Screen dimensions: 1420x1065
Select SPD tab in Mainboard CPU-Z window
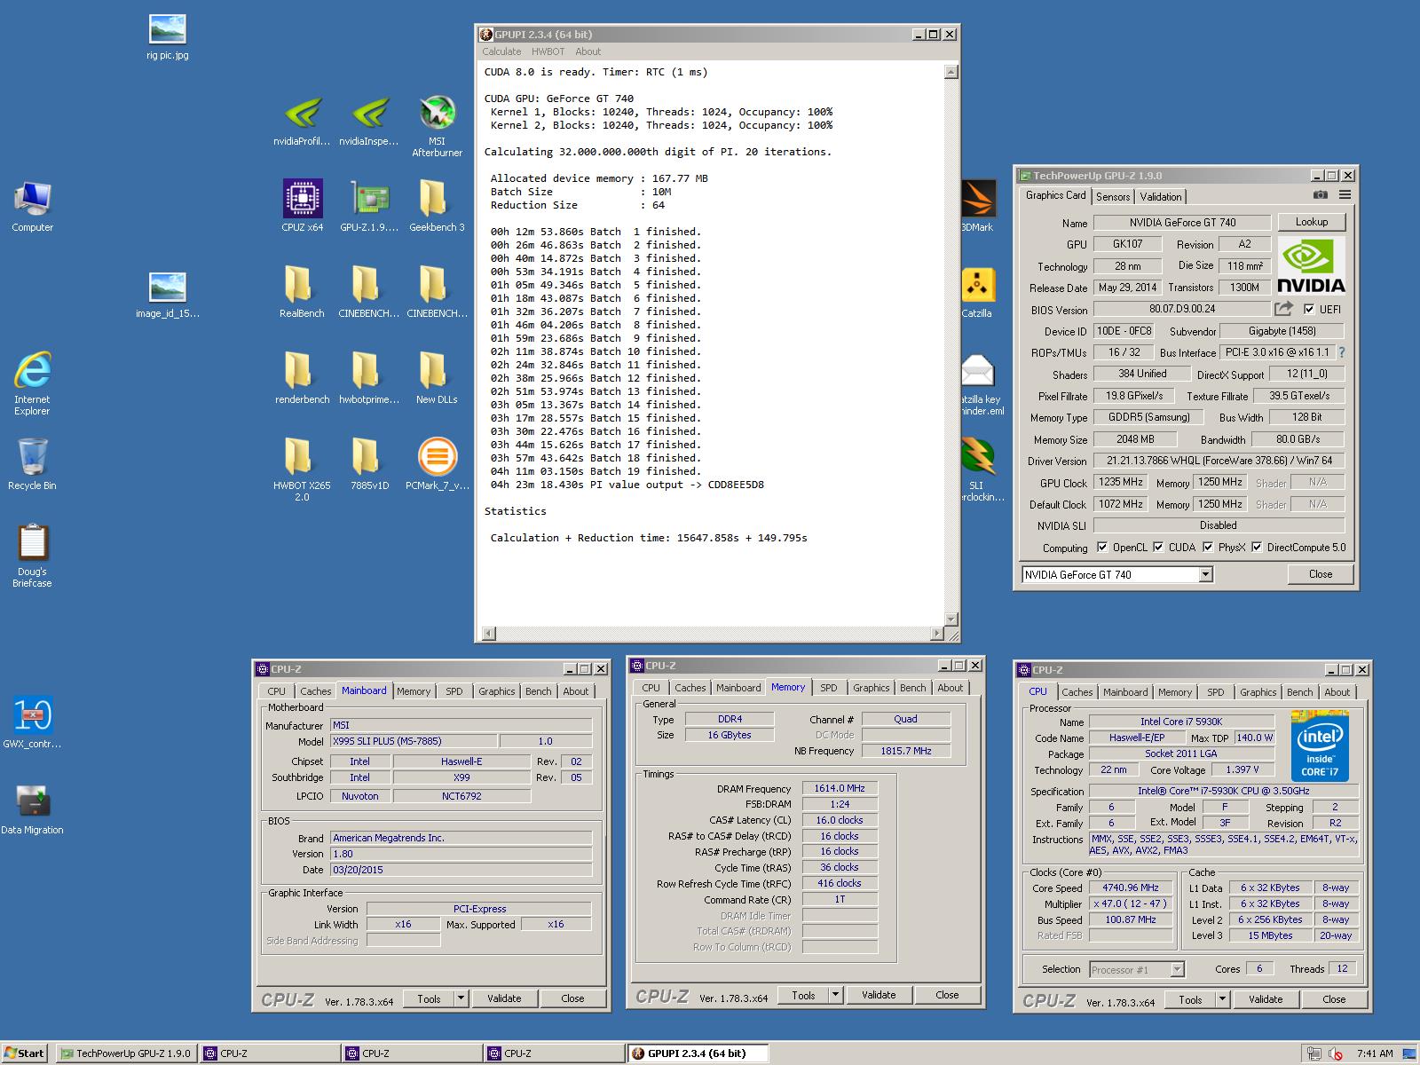454,691
